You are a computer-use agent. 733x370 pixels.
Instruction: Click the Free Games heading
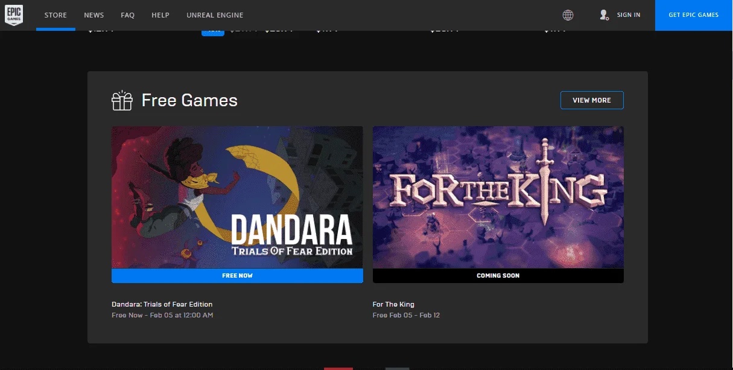coord(189,100)
